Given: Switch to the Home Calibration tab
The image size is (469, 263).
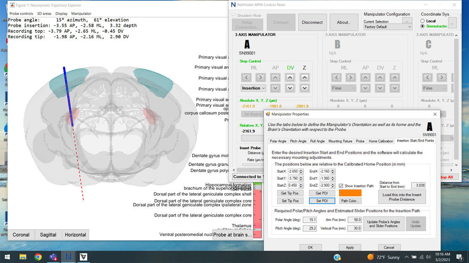Looking at the screenshot, I should coord(381,141).
